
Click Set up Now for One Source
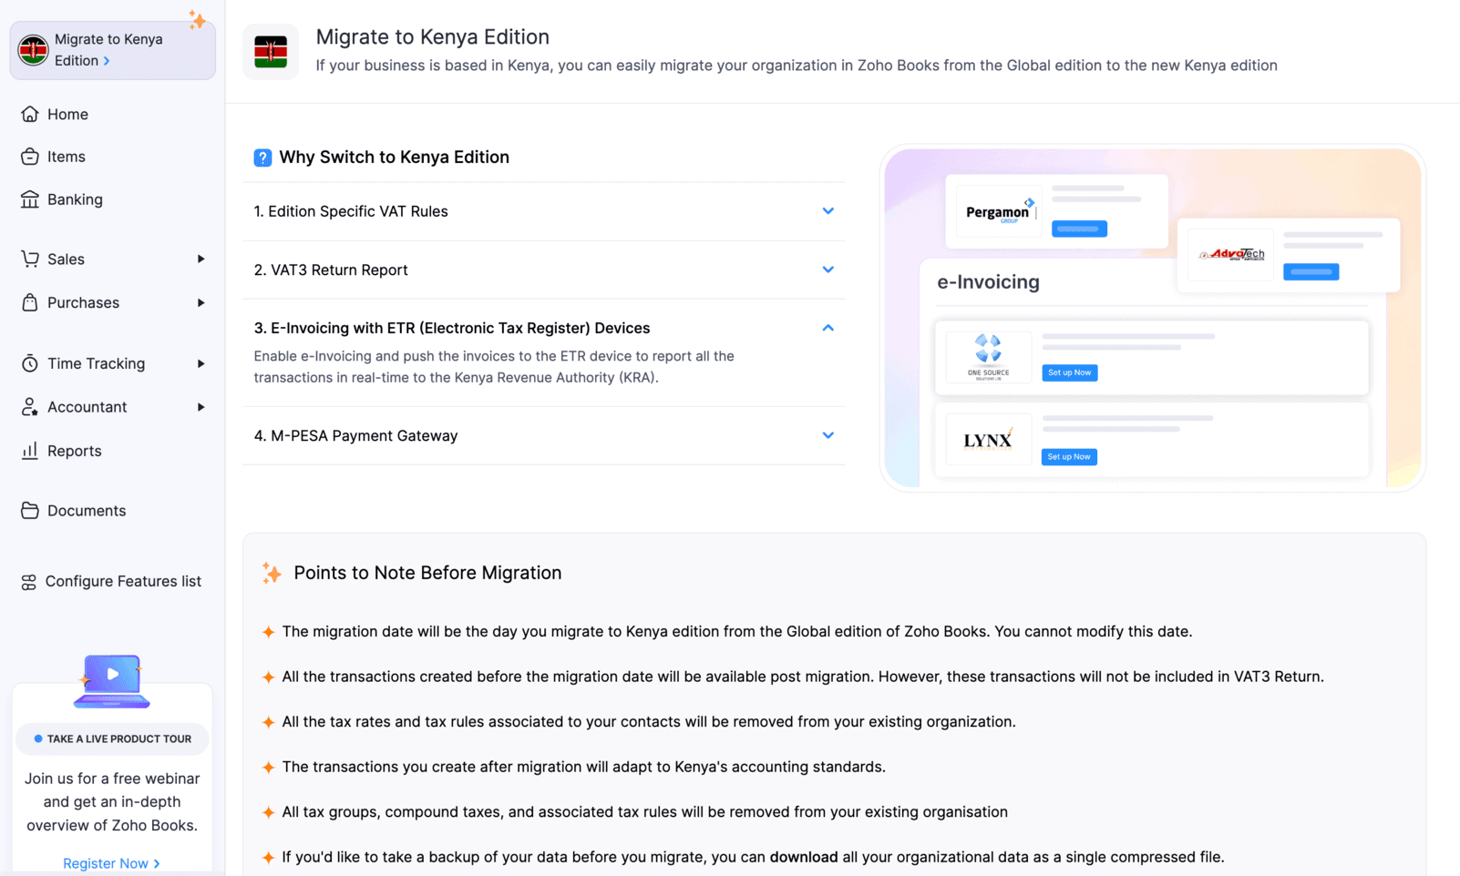1069,372
